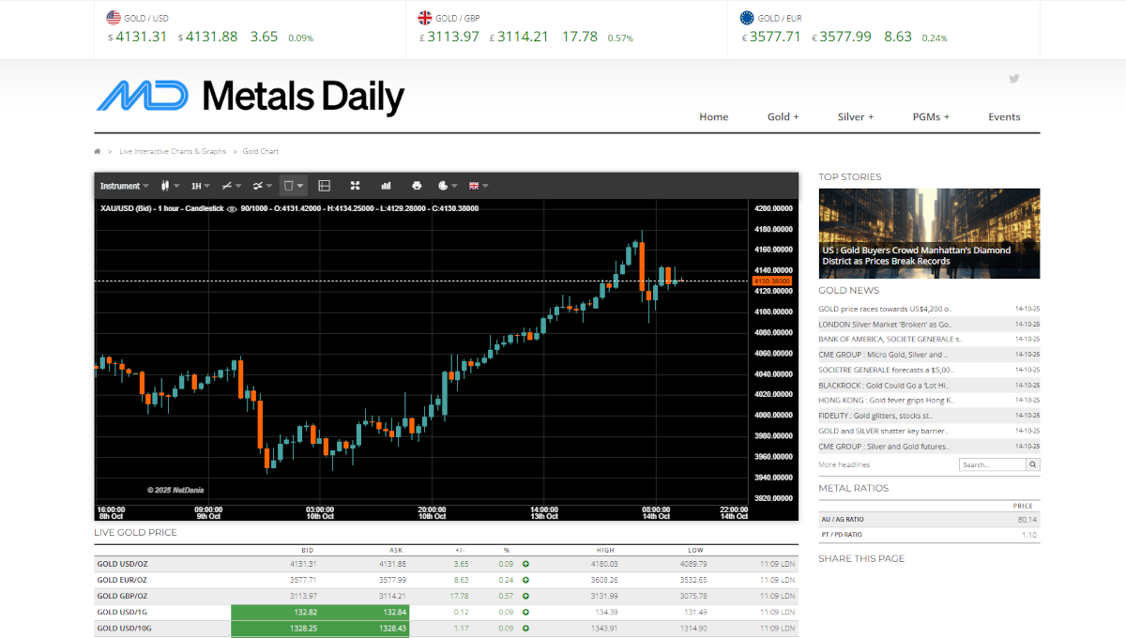The width and height of the screenshot is (1126, 638).
Task: Open the Gold + menu
Action: [x=783, y=117]
